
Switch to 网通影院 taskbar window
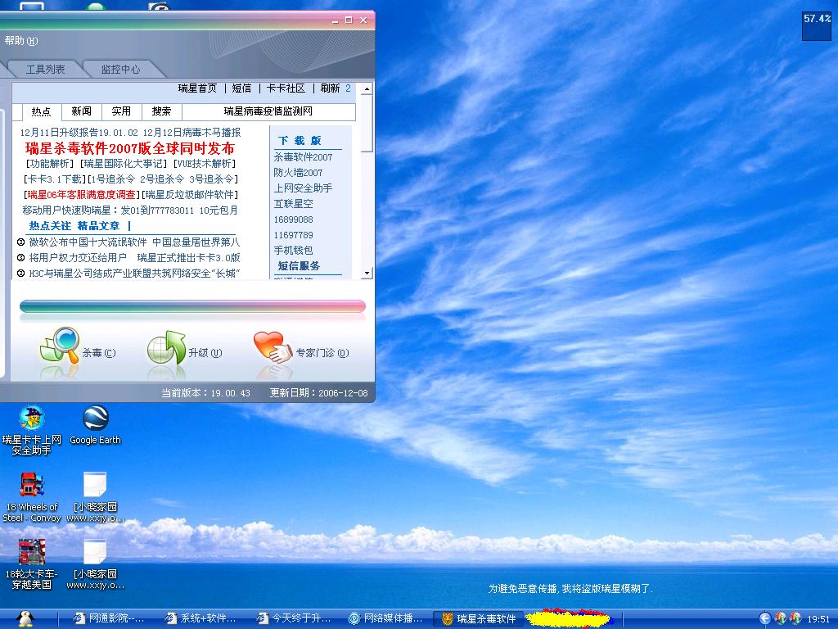click(x=109, y=619)
